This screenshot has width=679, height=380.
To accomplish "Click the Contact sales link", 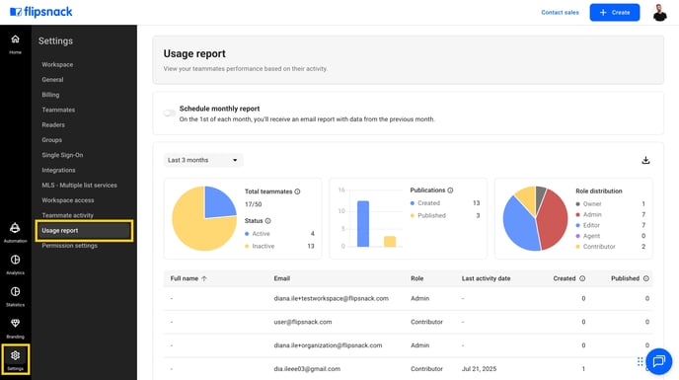I will [560, 13].
